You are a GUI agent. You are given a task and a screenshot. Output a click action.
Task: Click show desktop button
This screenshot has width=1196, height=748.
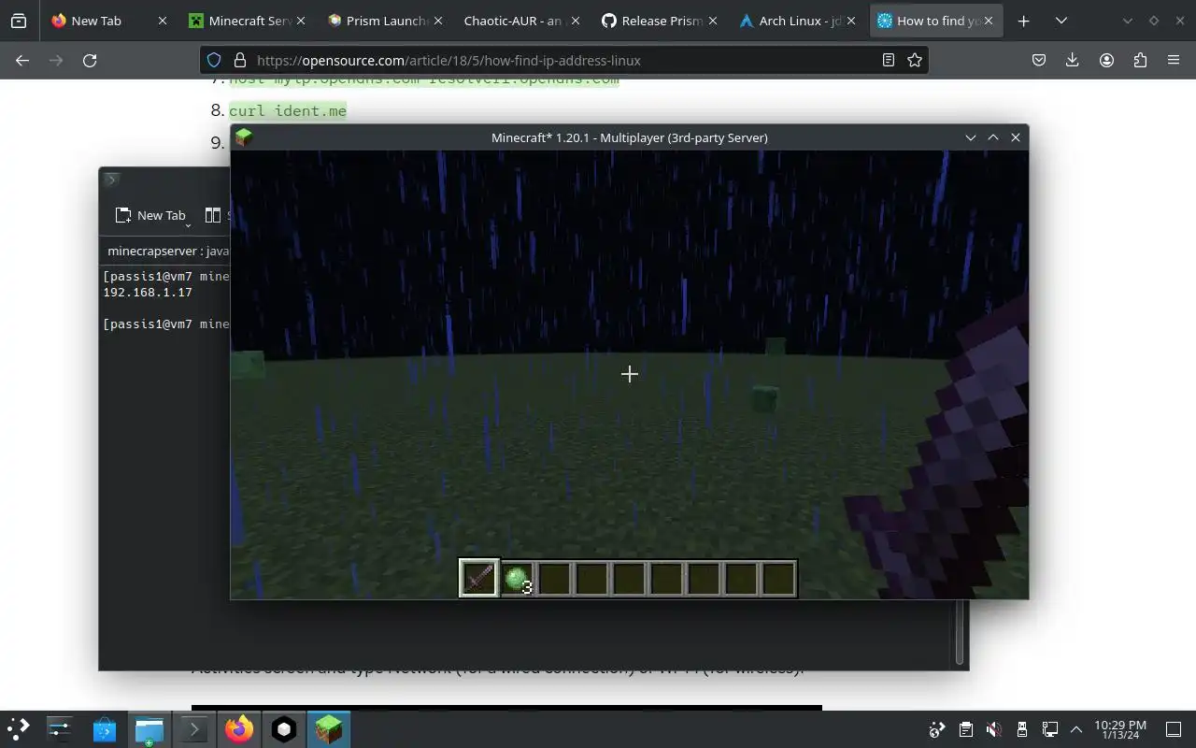point(1174,729)
